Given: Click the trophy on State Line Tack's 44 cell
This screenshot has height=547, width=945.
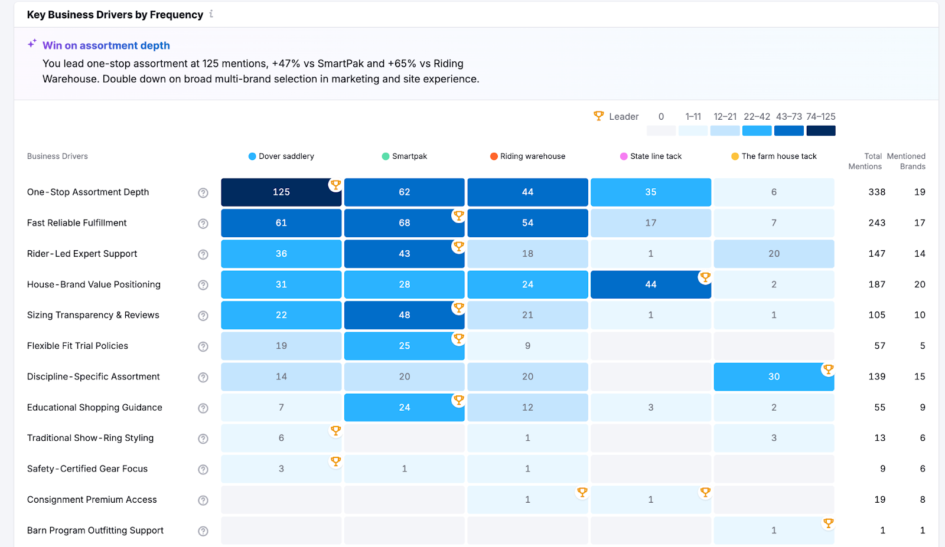Looking at the screenshot, I should (705, 277).
